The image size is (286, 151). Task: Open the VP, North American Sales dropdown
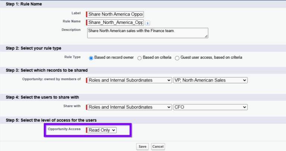pyautogui.click(x=210, y=80)
